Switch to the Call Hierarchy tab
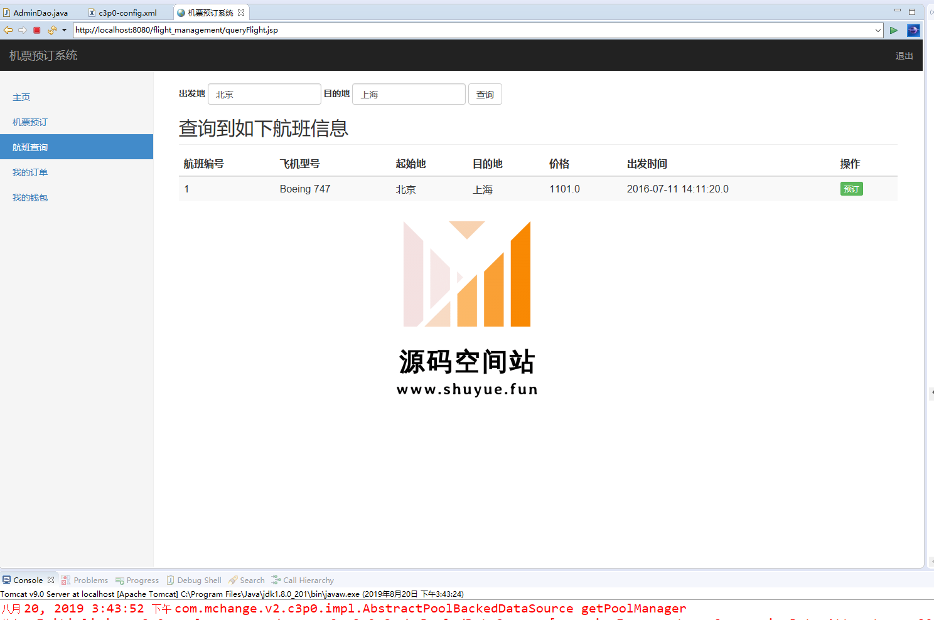 click(303, 580)
